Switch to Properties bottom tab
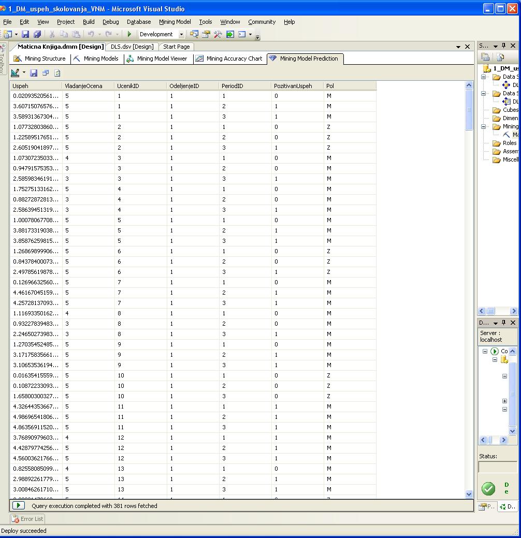 point(487,506)
